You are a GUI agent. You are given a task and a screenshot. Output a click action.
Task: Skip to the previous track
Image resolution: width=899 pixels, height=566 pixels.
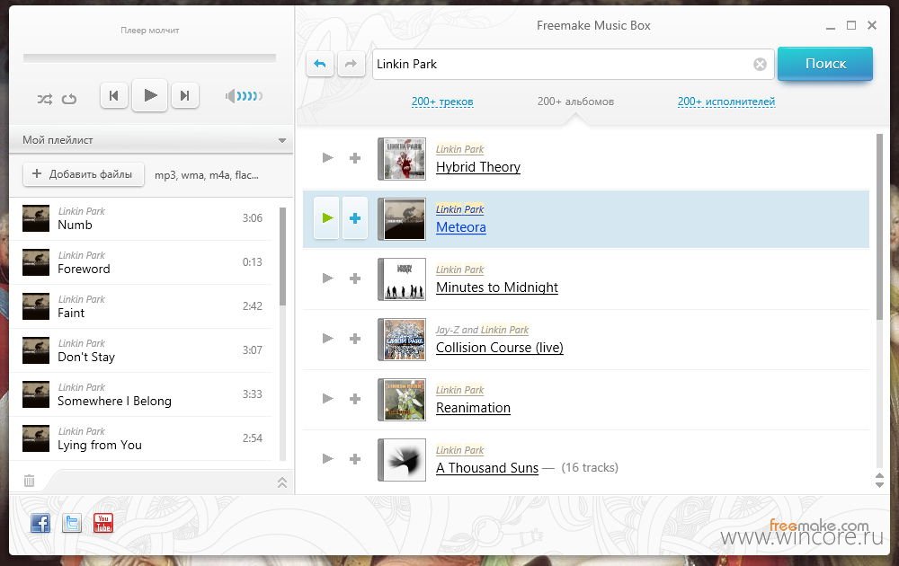click(113, 95)
